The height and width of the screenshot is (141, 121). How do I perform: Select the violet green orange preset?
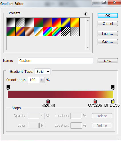click(x=11, y=32)
